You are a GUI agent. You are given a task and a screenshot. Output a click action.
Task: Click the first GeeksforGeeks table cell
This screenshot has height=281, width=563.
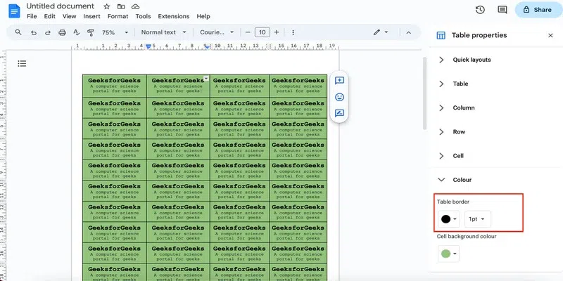coord(114,86)
